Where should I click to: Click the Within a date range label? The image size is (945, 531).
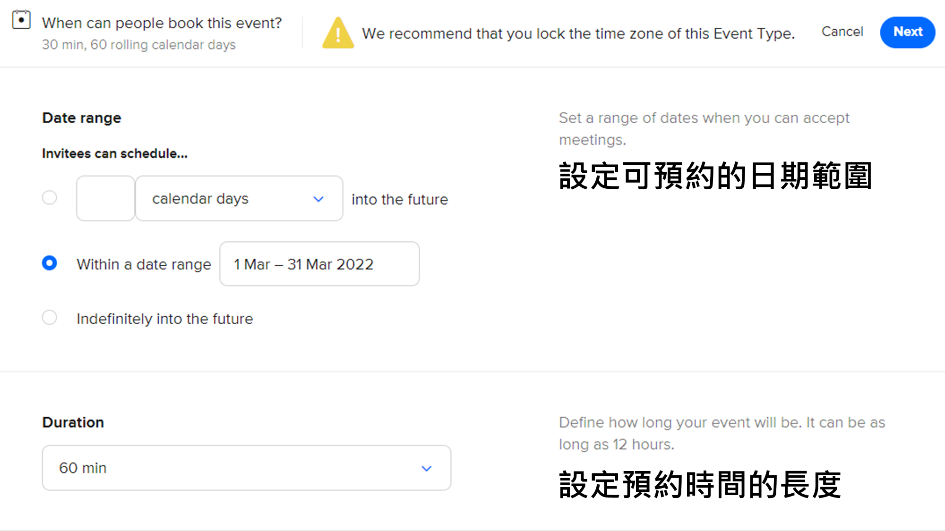coord(144,264)
